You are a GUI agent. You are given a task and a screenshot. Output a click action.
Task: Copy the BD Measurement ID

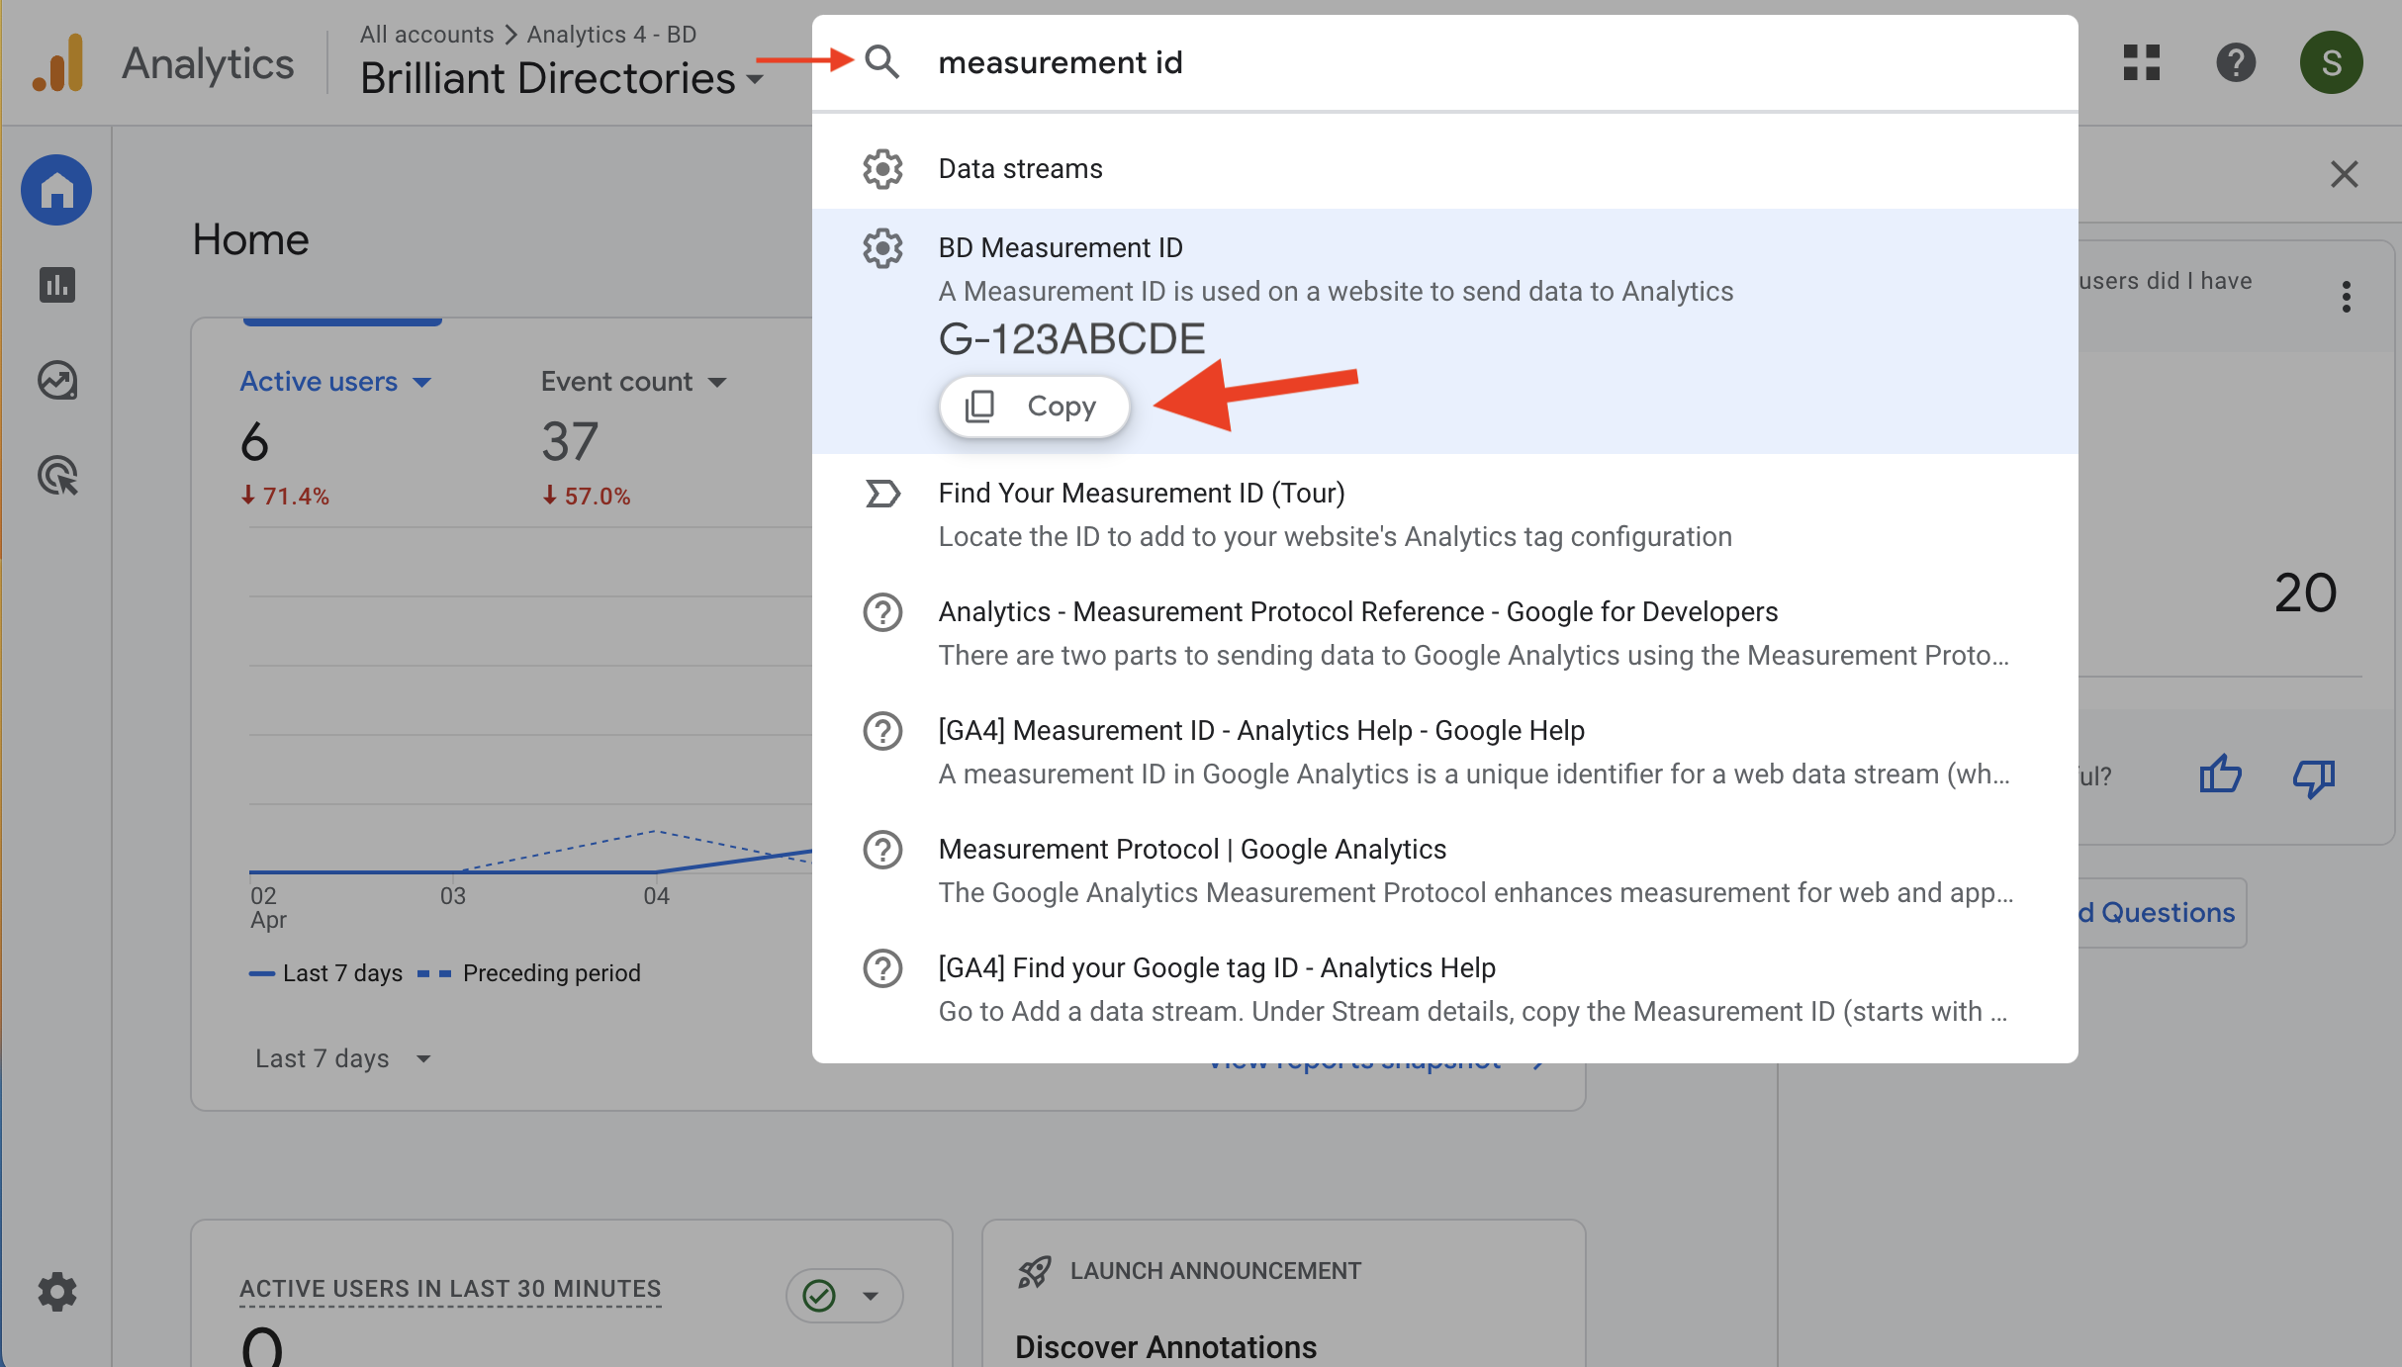(1033, 407)
